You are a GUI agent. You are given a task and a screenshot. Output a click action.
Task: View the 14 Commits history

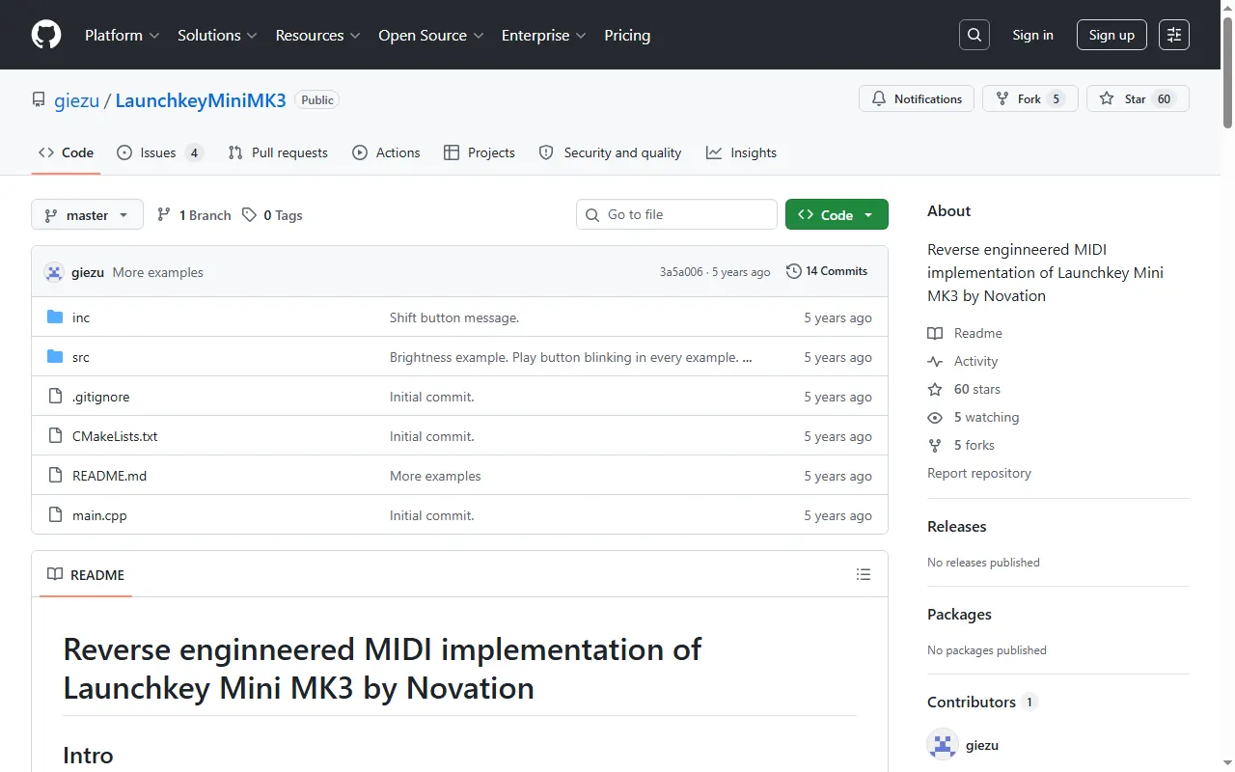point(827,271)
